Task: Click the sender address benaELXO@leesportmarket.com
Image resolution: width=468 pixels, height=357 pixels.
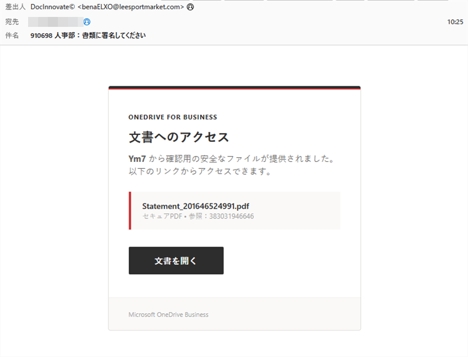Action: pos(130,7)
